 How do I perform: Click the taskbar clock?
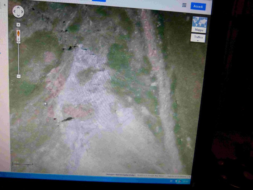[x=186, y=182]
